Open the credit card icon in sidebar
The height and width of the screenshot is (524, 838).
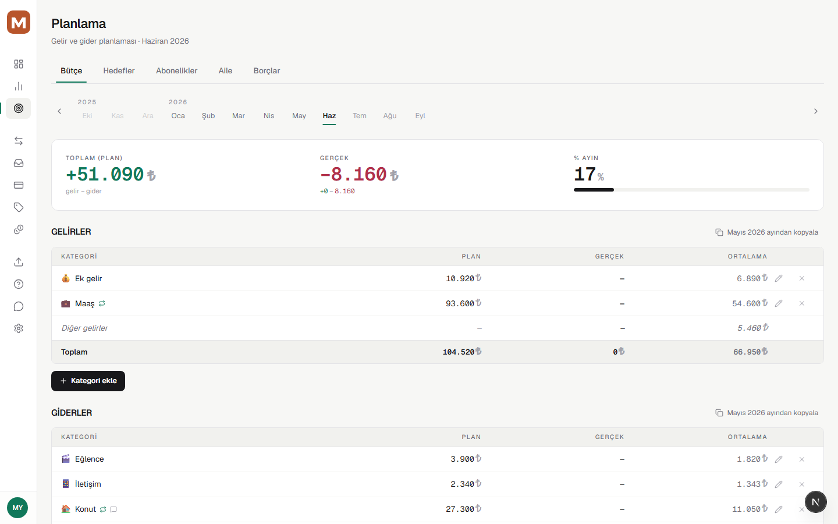19,185
